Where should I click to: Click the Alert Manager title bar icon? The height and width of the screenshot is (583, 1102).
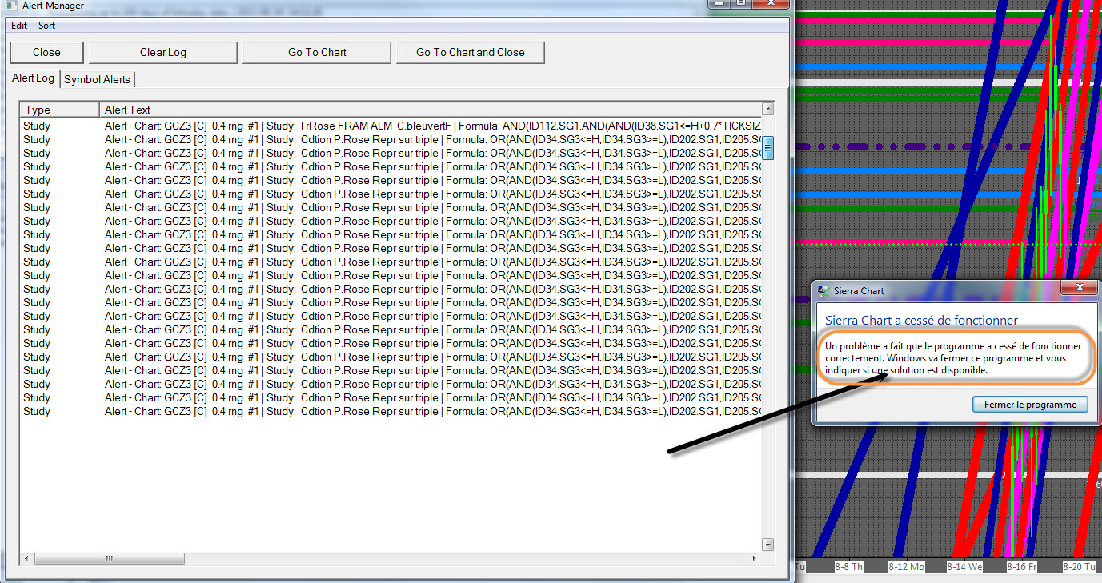10,6
